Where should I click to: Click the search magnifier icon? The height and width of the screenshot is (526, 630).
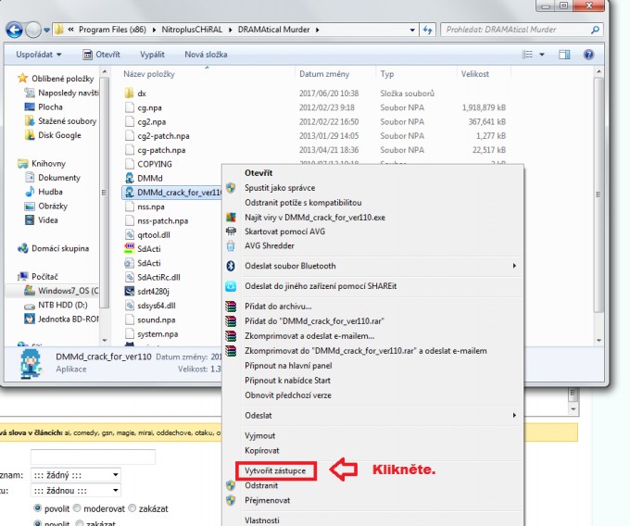pyautogui.click(x=595, y=30)
